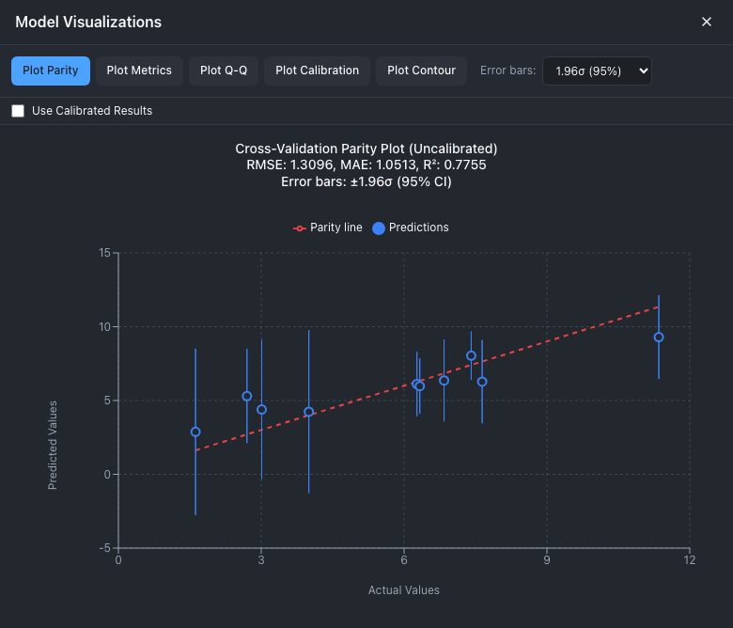Open the Error bars dropdown
733x628 pixels.
(597, 71)
